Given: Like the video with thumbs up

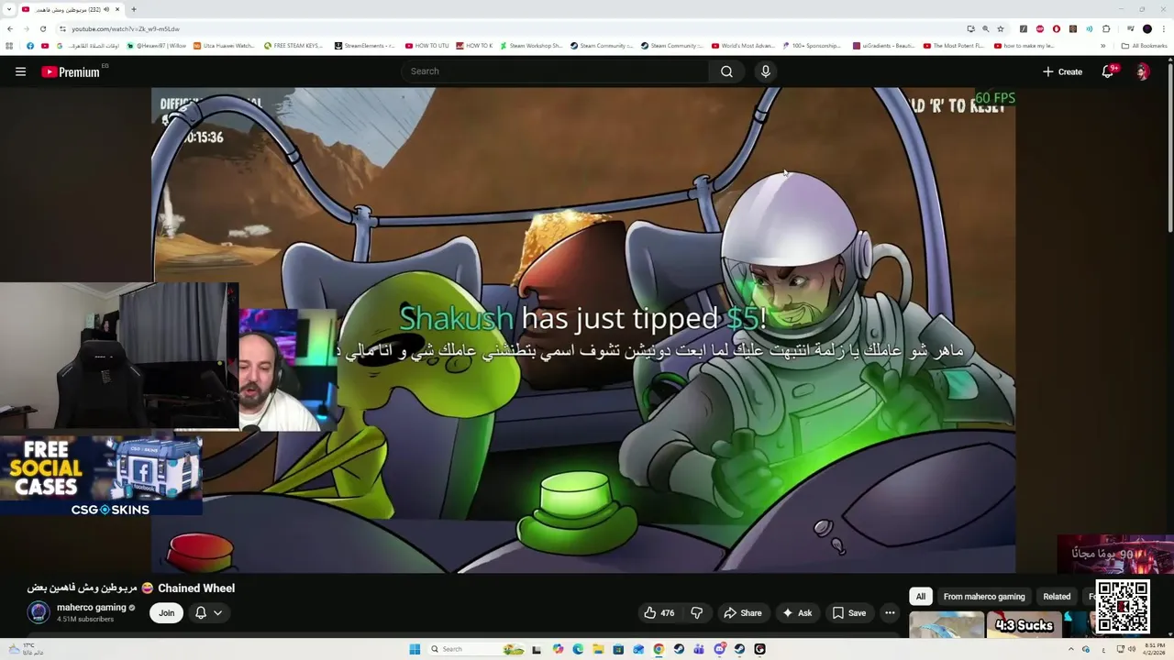Looking at the screenshot, I should [659, 613].
